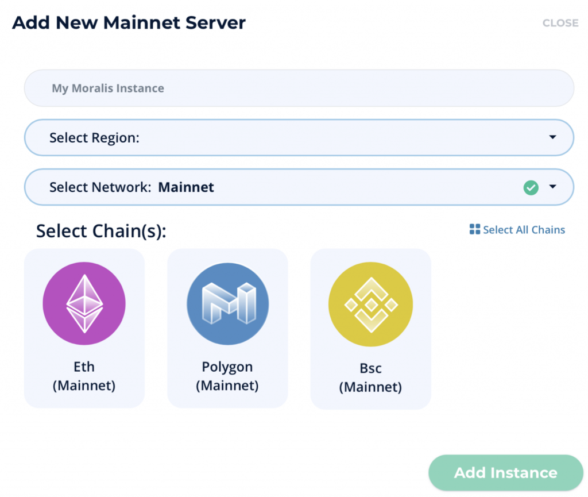Choose the Eth (Mainnet) label
Image resolution: width=588 pixels, height=497 pixels.
coord(84,376)
